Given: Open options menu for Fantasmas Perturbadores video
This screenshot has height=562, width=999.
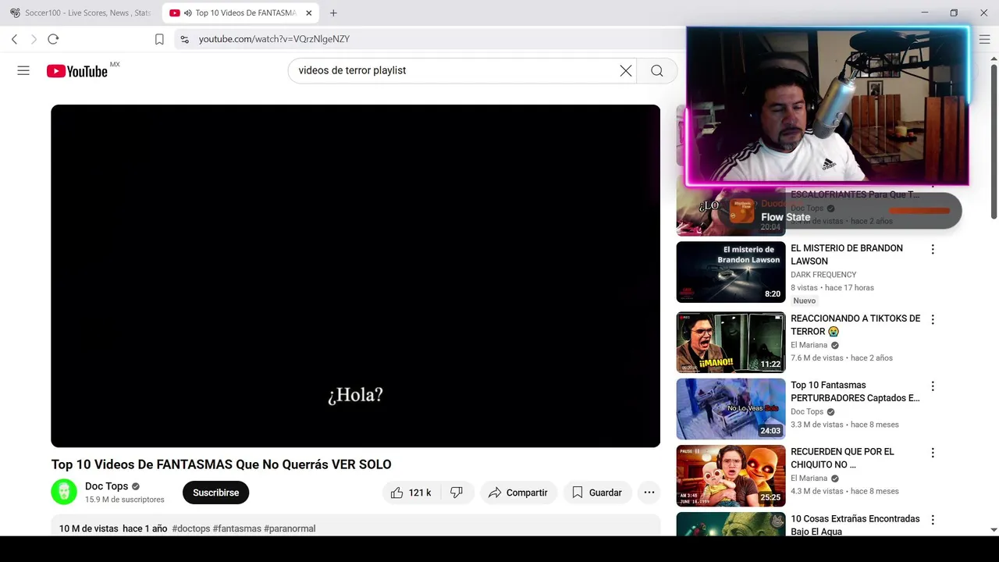Looking at the screenshot, I should (933, 386).
